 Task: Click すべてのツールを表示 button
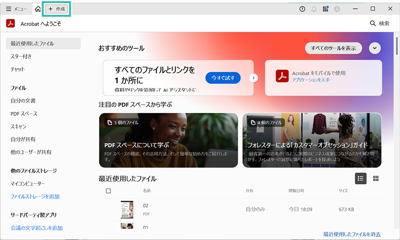pos(333,48)
